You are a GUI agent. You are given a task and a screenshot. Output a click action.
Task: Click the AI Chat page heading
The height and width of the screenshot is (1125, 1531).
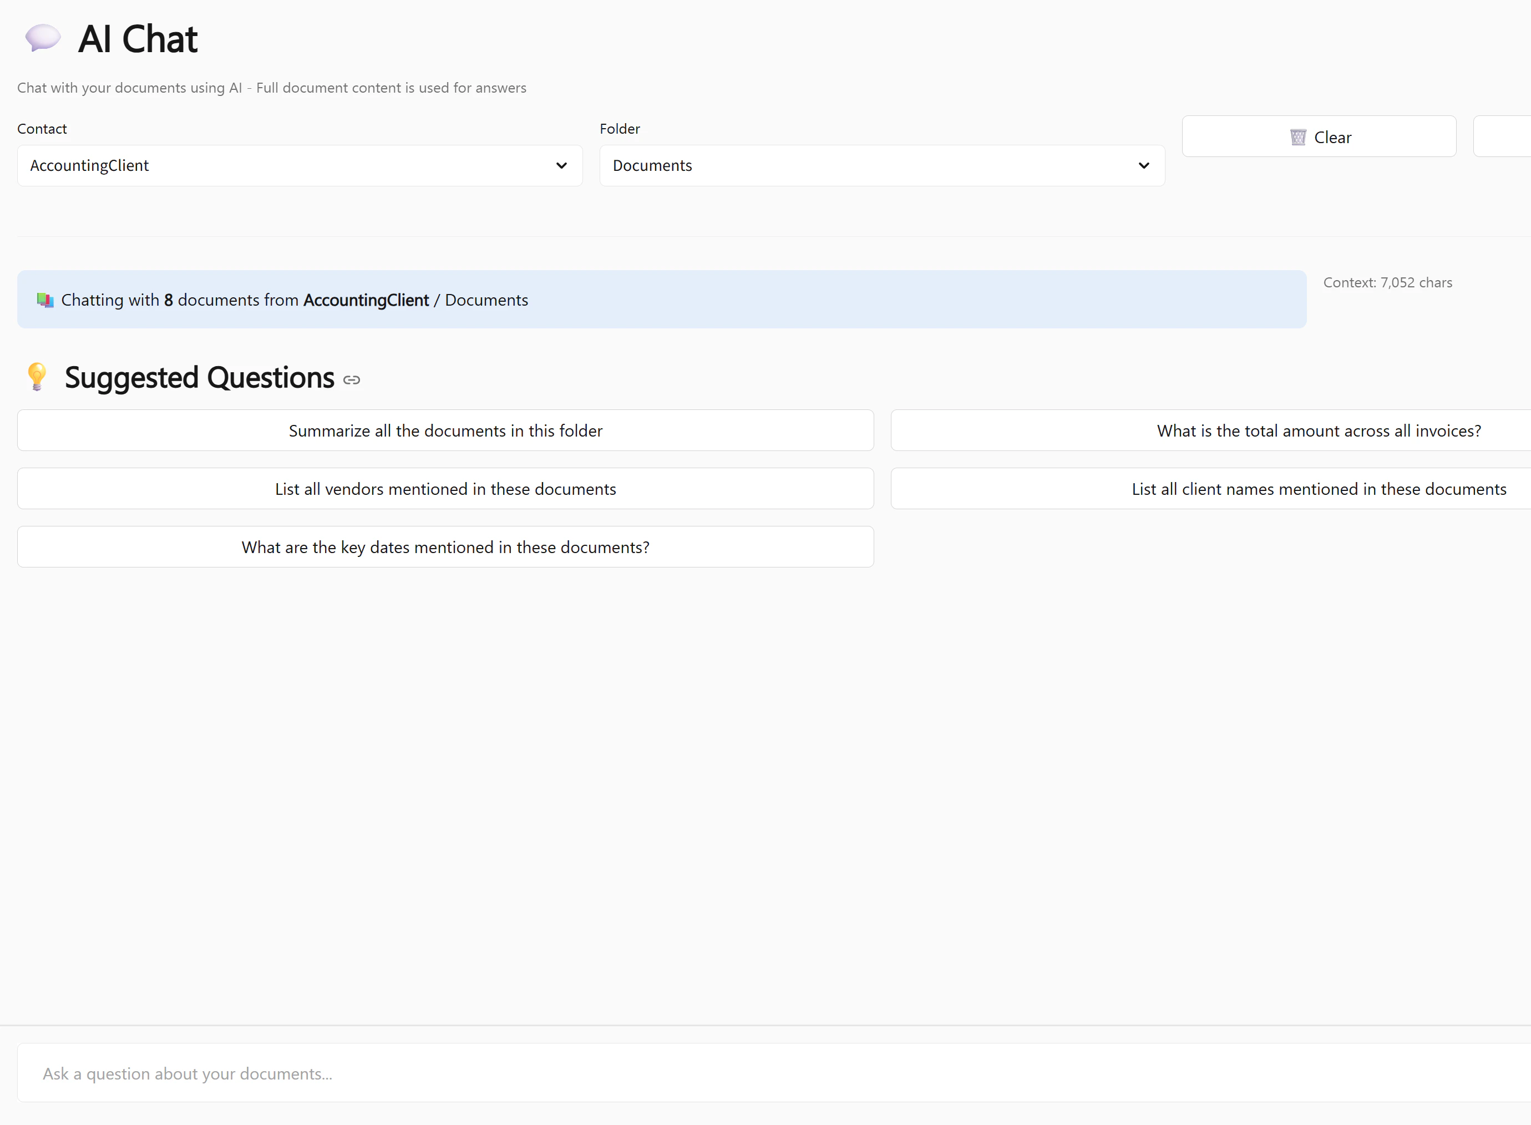click(x=138, y=39)
